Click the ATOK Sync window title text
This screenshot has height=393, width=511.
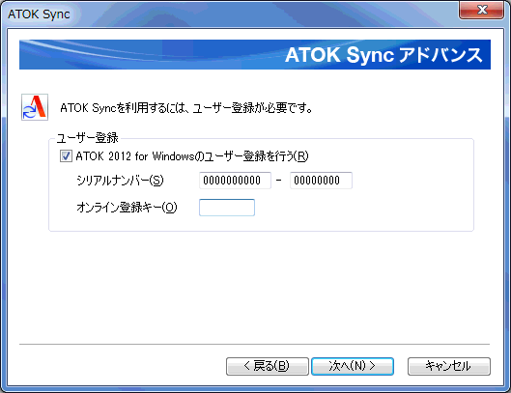click(x=39, y=14)
